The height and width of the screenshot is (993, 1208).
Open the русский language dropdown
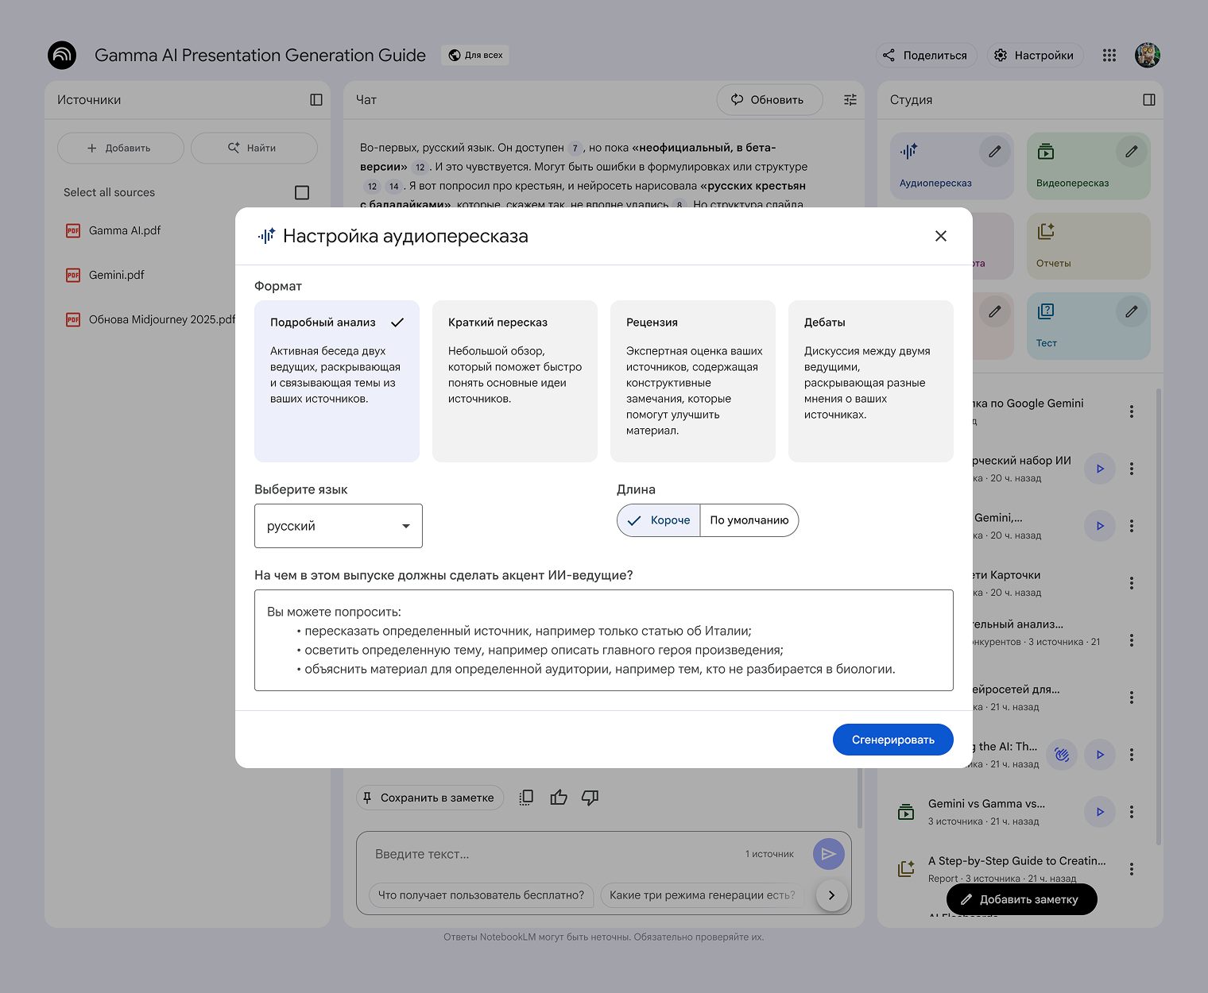pyautogui.click(x=338, y=526)
